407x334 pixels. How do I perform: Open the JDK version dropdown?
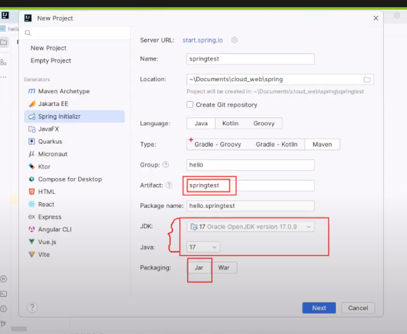(250, 226)
